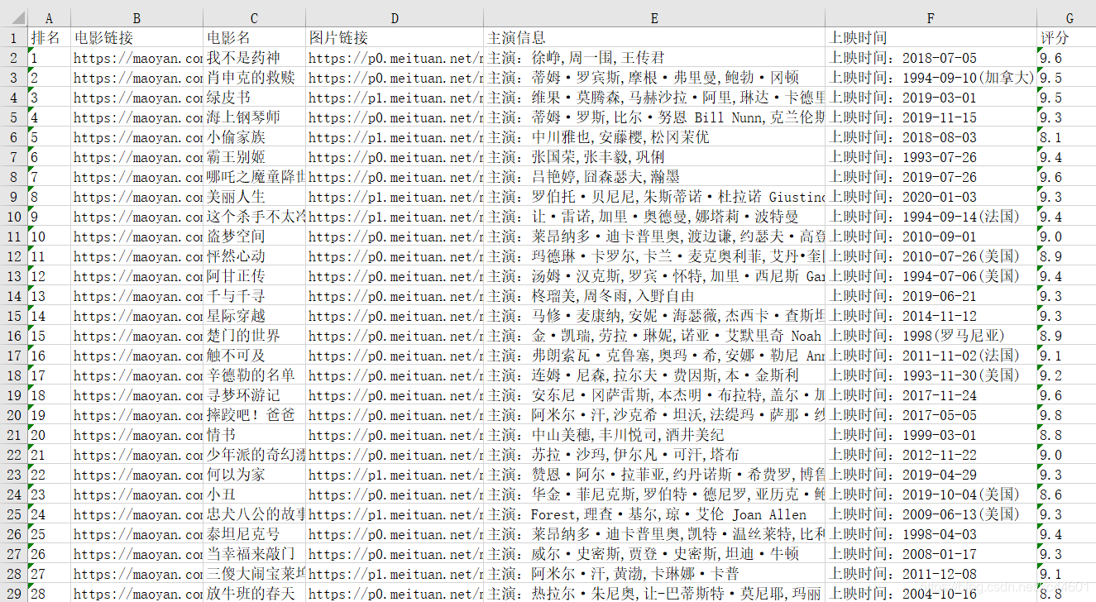The image size is (1096, 602).
Task: Select the cell 怦然心动
Action: [x=254, y=256]
